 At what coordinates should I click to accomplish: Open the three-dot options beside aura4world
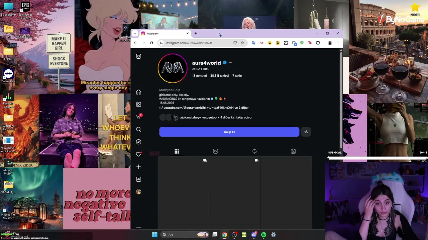click(x=230, y=63)
